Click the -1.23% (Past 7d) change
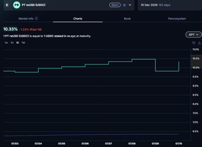Screen dimensions: 202x147 (31, 30)
